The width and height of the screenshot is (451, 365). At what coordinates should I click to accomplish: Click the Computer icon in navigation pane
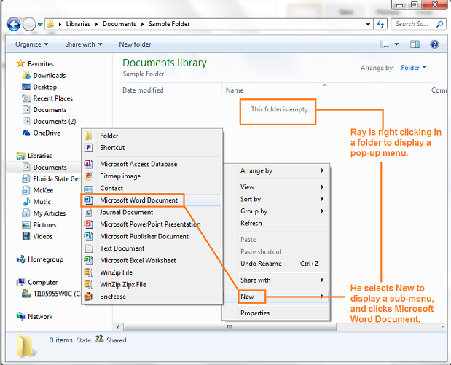click(20, 282)
